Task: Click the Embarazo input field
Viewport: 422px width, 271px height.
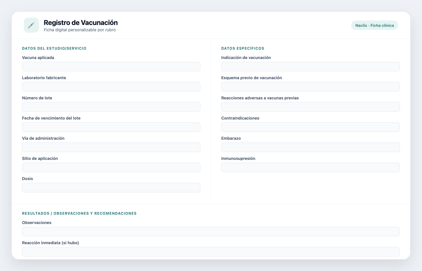Action: click(x=310, y=147)
